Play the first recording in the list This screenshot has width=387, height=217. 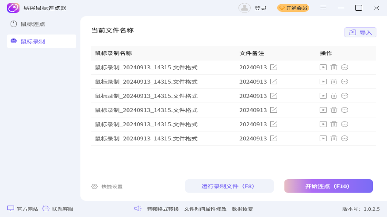point(323,68)
